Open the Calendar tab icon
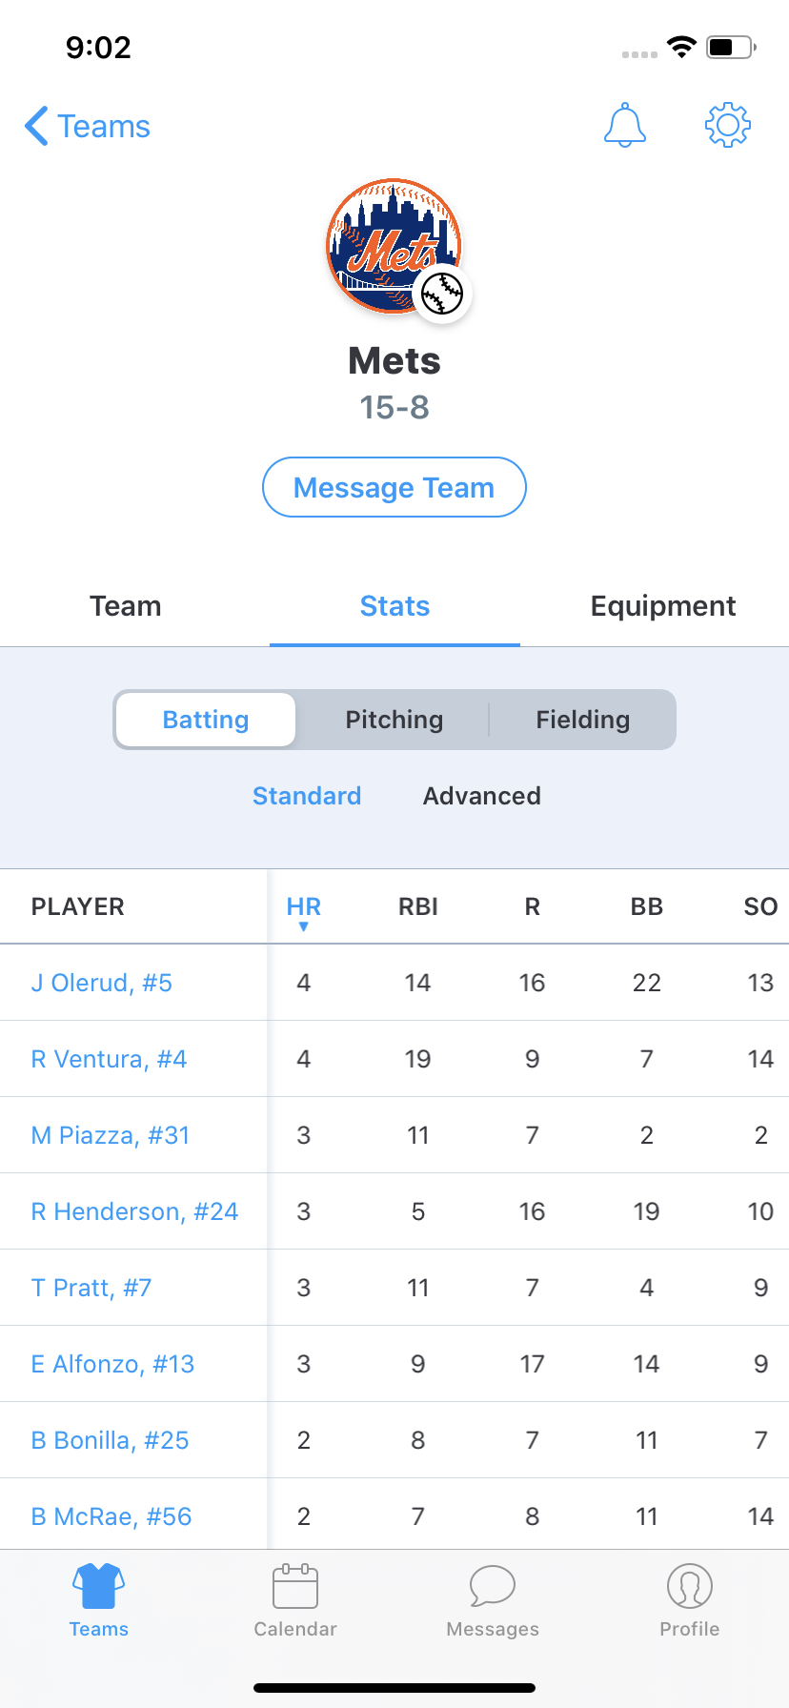 point(295,1586)
